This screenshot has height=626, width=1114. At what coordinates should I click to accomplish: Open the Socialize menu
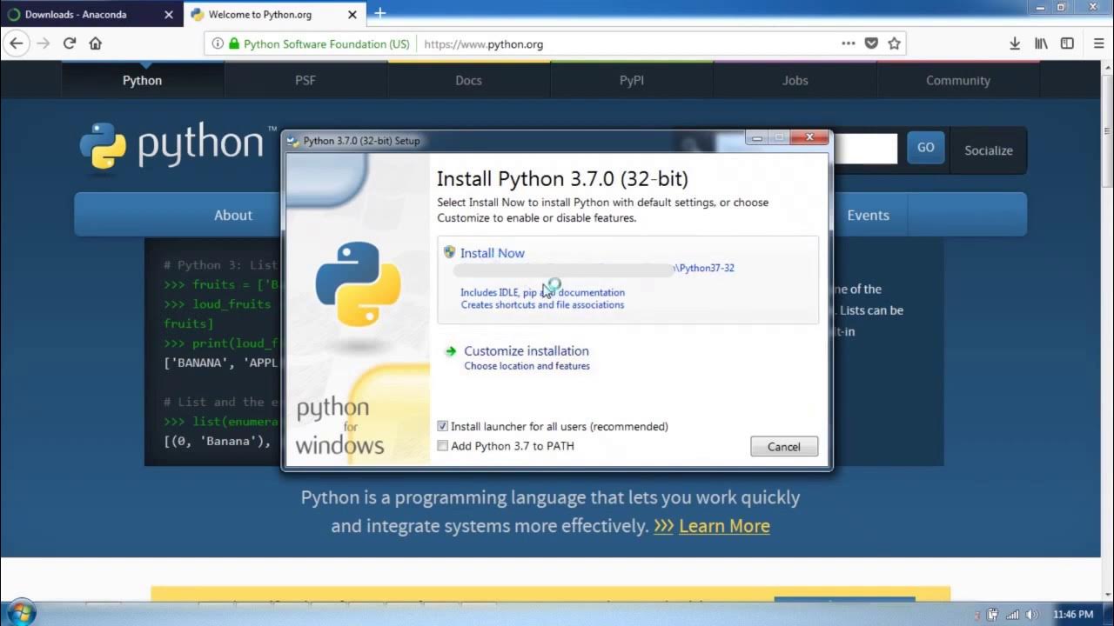[989, 150]
